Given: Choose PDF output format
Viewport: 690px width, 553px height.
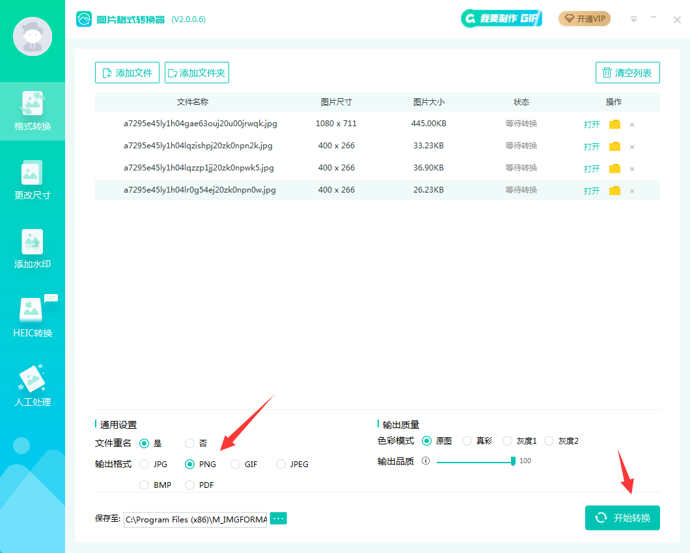Looking at the screenshot, I should [189, 485].
